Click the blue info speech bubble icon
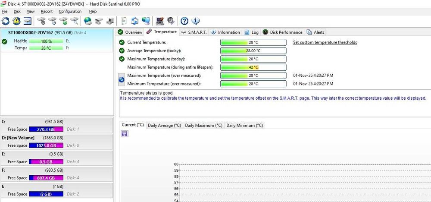 point(195,21)
